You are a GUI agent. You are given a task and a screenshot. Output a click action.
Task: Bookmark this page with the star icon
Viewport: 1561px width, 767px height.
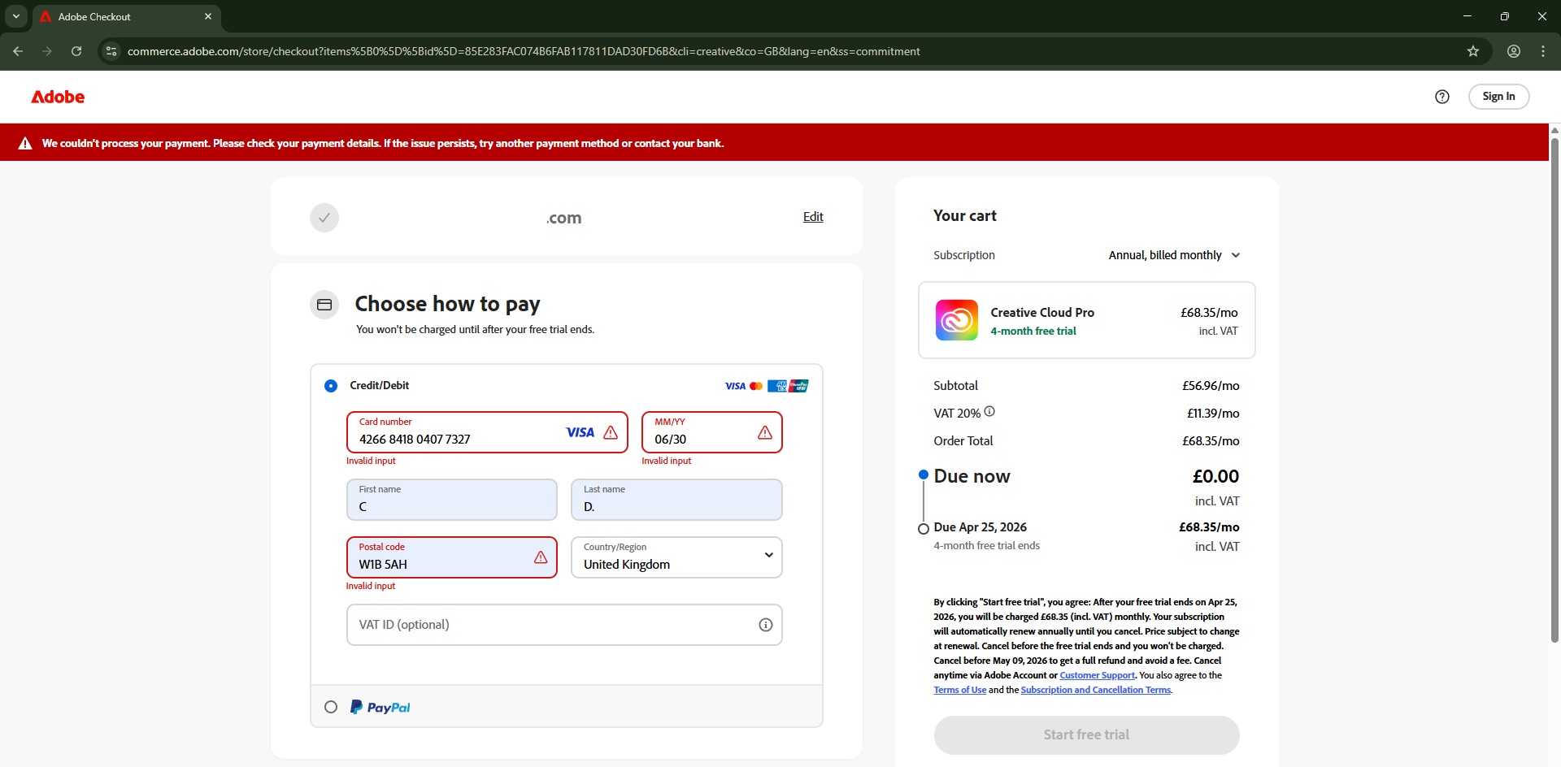[x=1472, y=51]
